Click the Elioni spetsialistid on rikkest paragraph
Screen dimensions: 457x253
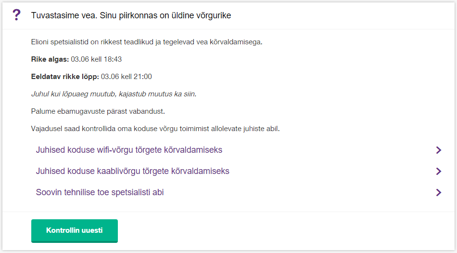click(x=147, y=42)
